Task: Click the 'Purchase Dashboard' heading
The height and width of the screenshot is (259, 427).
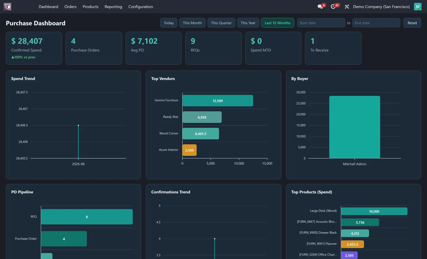Action: coord(36,23)
